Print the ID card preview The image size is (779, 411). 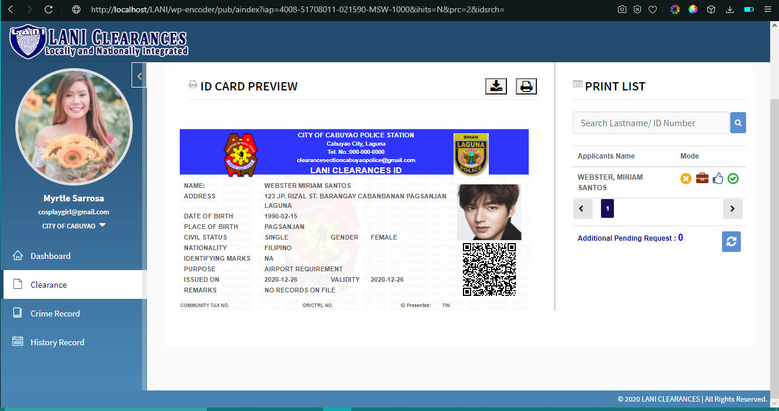click(526, 86)
